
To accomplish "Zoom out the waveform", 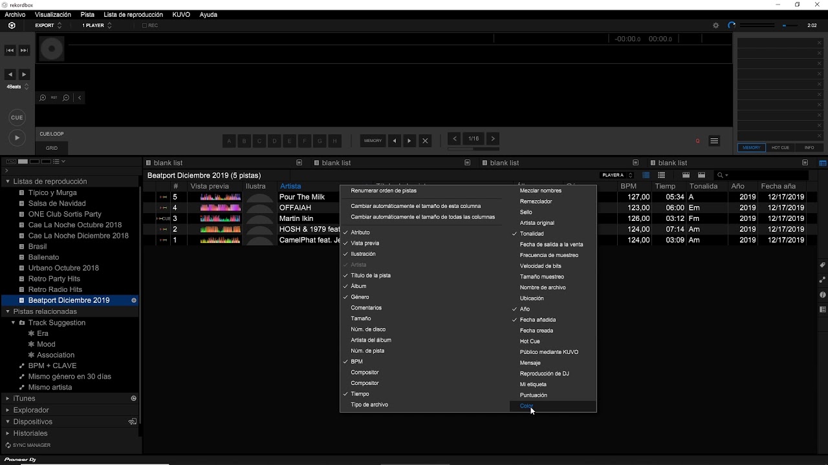I will pos(66,98).
